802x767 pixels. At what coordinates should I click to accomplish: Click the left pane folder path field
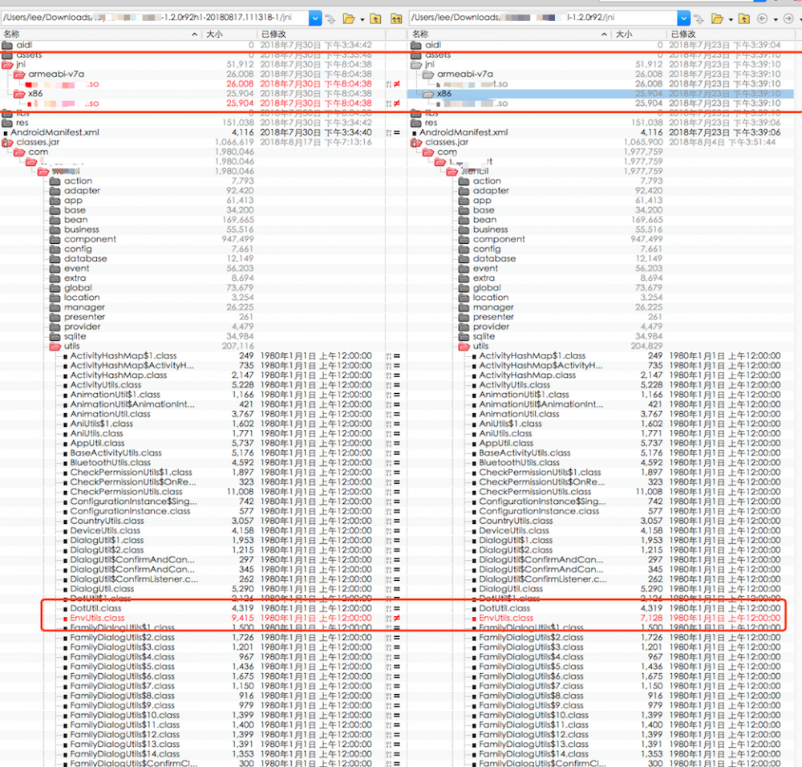pos(155,18)
